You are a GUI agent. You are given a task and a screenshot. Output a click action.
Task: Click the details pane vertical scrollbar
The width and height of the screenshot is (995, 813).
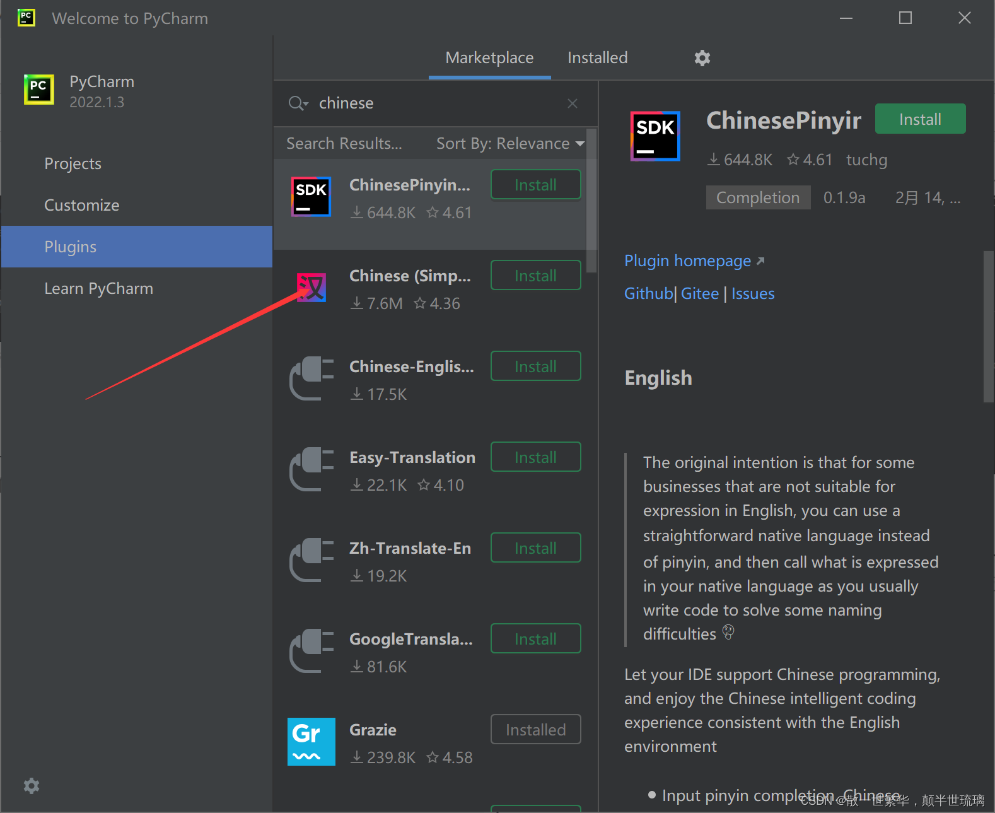[988, 327]
